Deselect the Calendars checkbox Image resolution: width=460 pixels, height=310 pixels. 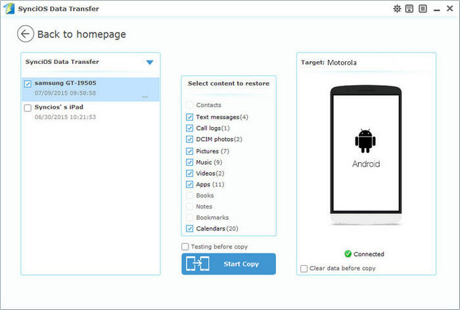(x=190, y=228)
